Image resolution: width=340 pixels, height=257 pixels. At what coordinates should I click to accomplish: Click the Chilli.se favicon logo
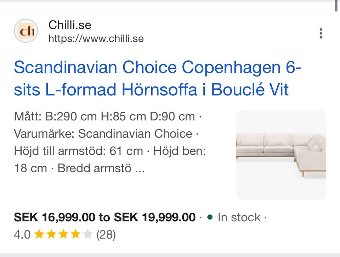click(x=26, y=31)
